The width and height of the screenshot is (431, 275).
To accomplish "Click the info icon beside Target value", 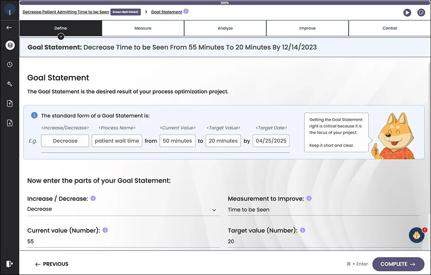I will tap(303, 230).
